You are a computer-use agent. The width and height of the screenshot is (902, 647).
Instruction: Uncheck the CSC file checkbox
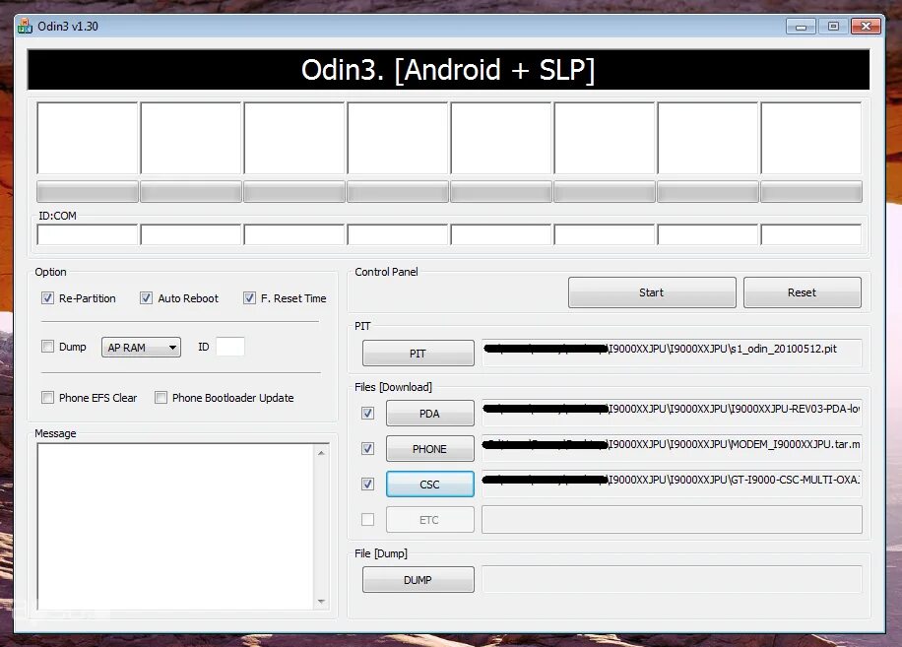[367, 485]
